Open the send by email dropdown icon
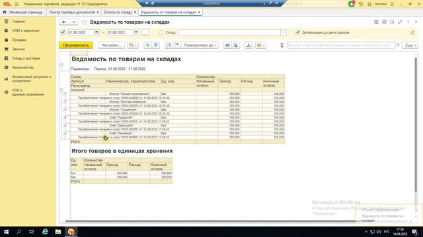This screenshot has height=237, width=423. [260, 45]
